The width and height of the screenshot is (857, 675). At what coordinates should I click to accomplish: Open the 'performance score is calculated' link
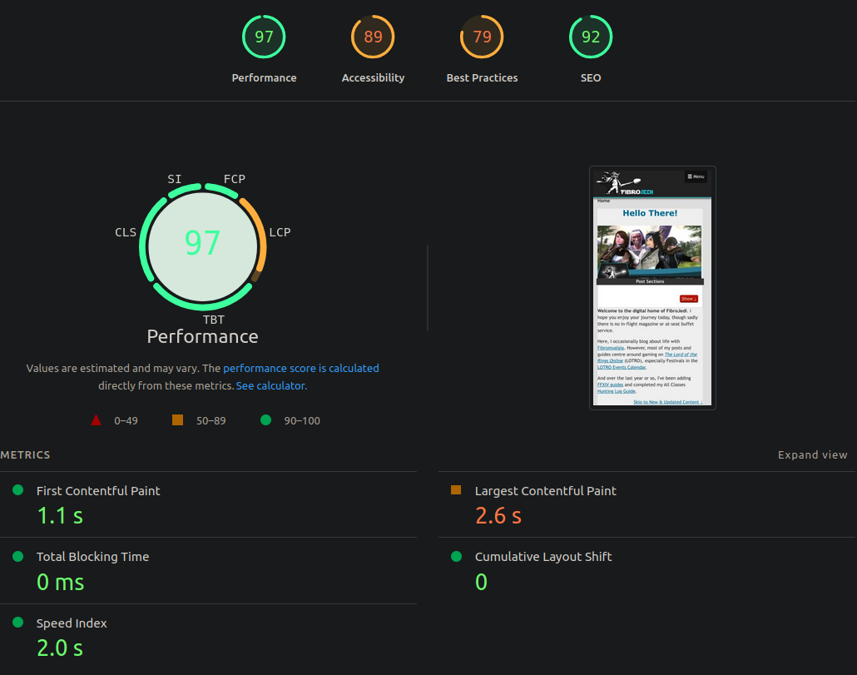tap(301, 369)
